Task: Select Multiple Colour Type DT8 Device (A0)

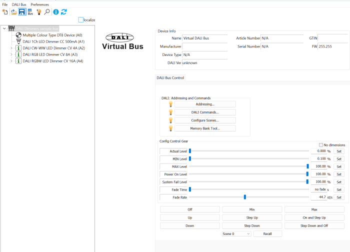Action: point(52,35)
